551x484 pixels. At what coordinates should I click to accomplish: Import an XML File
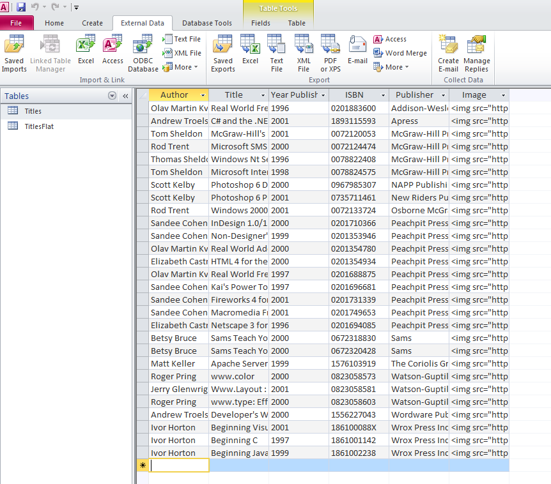[182, 53]
